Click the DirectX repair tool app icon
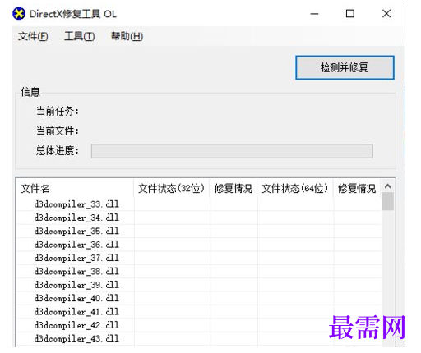 [x=19, y=14]
